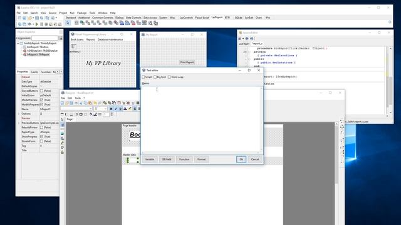Click the Pause icon in Lazarus toolbar
Screen dimensions: 401x225
click(x=41, y=24)
